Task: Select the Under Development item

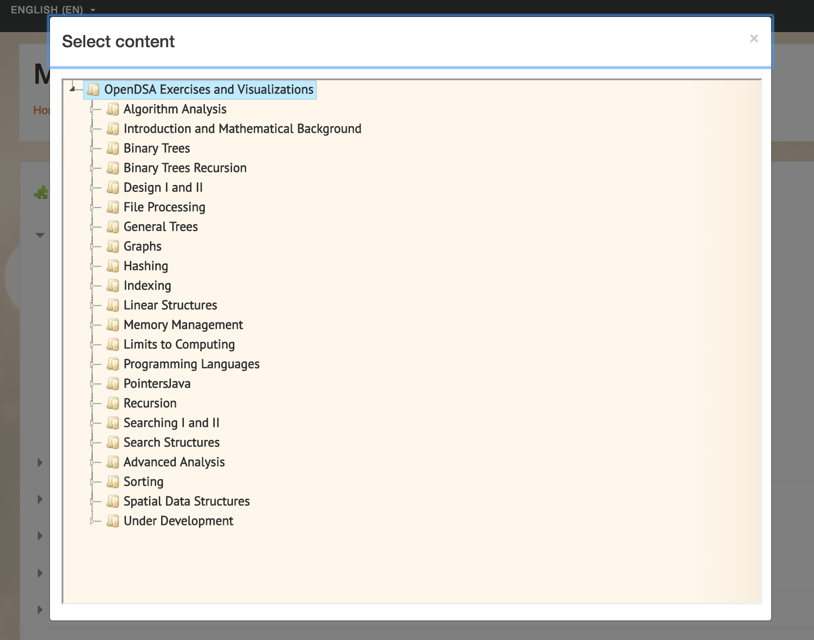Action: (178, 521)
